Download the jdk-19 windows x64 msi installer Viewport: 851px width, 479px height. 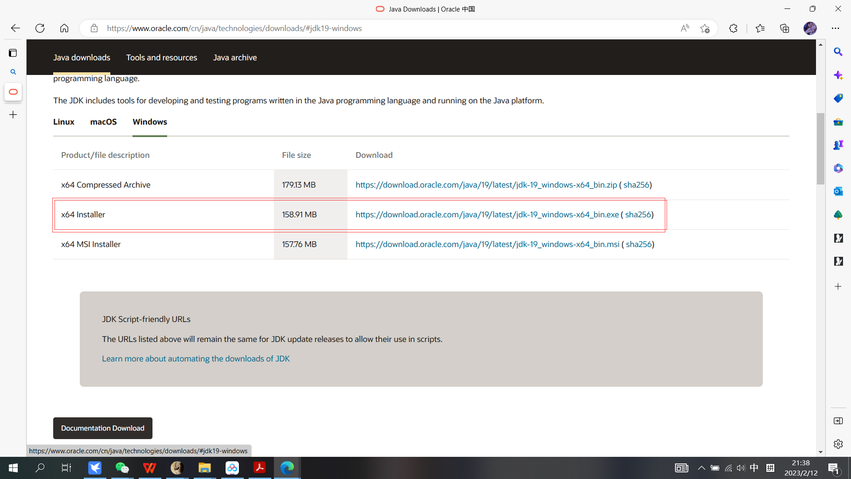coord(488,244)
